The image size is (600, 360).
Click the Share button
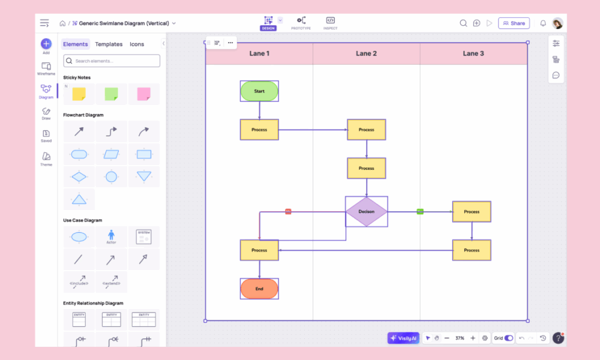[514, 23]
